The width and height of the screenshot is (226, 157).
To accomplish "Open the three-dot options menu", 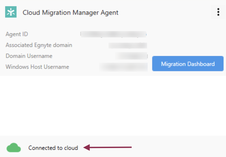I will (x=218, y=12).
